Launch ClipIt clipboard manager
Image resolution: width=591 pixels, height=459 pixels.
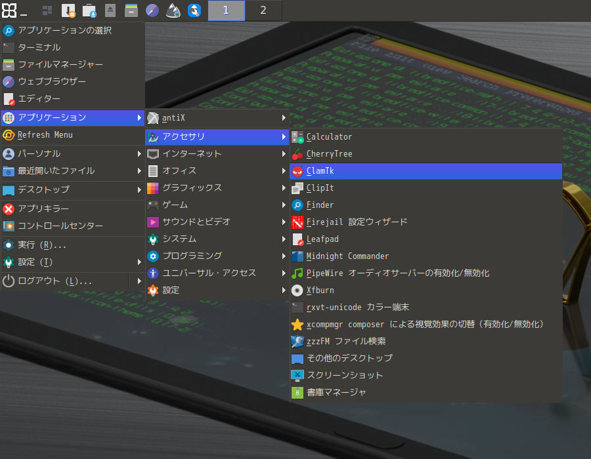pos(426,188)
